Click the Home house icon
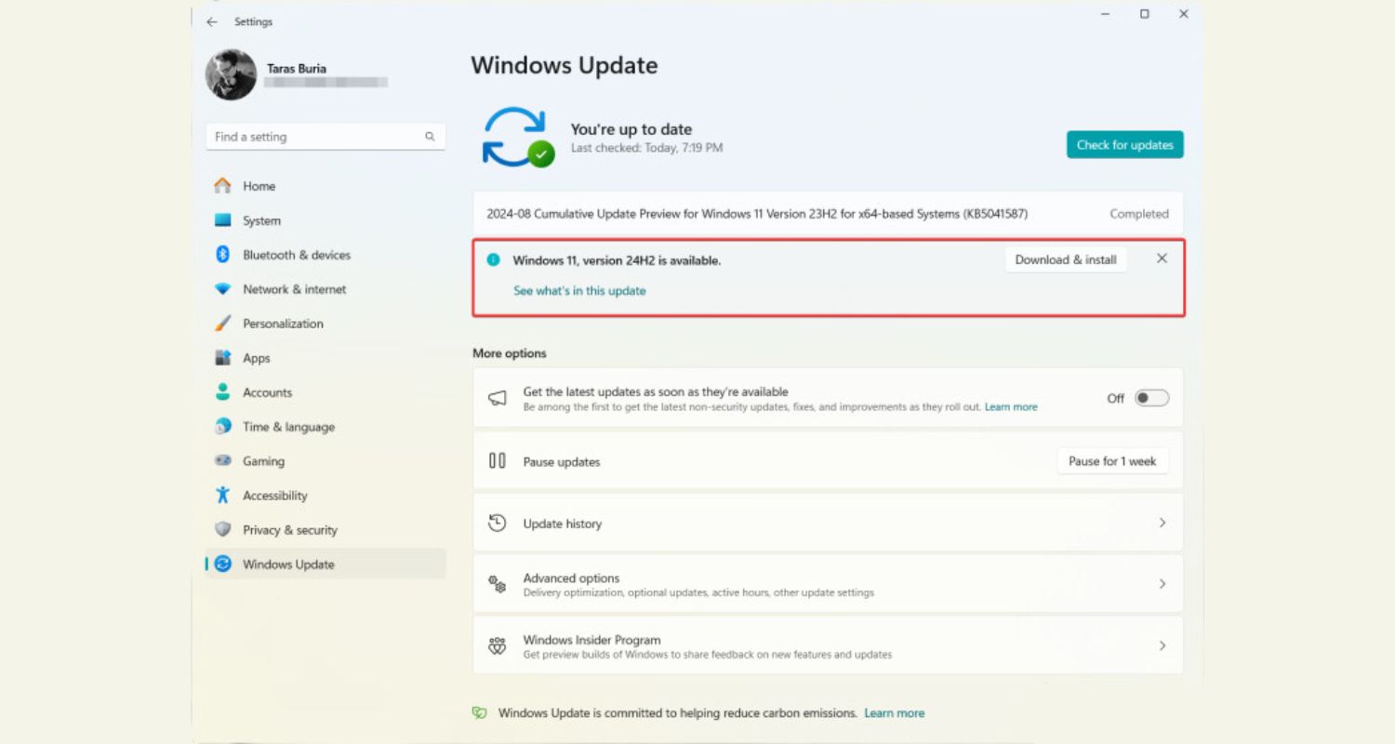 coord(222,185)
